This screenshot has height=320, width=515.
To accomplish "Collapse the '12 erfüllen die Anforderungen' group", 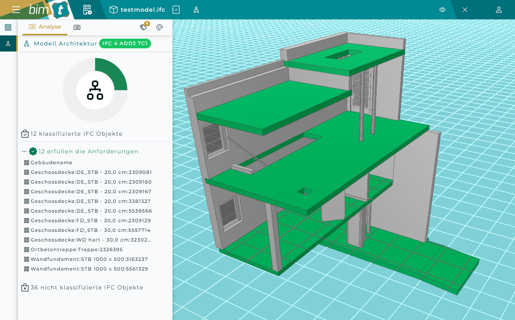I will point(24,151).
